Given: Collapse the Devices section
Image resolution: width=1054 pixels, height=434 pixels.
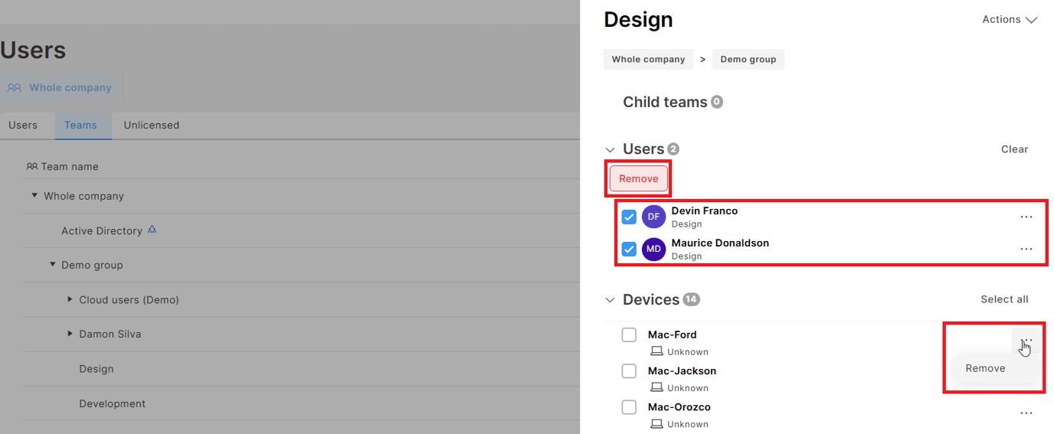Looking at the screenshot, I should [x=610, y=300].
